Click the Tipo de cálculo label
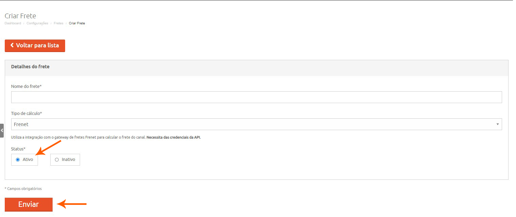Image resolution: width=516 pixels, height=217 pixels. coord(26,113)
